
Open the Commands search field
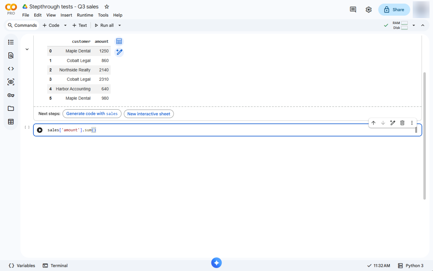click(x=22, y=25)
